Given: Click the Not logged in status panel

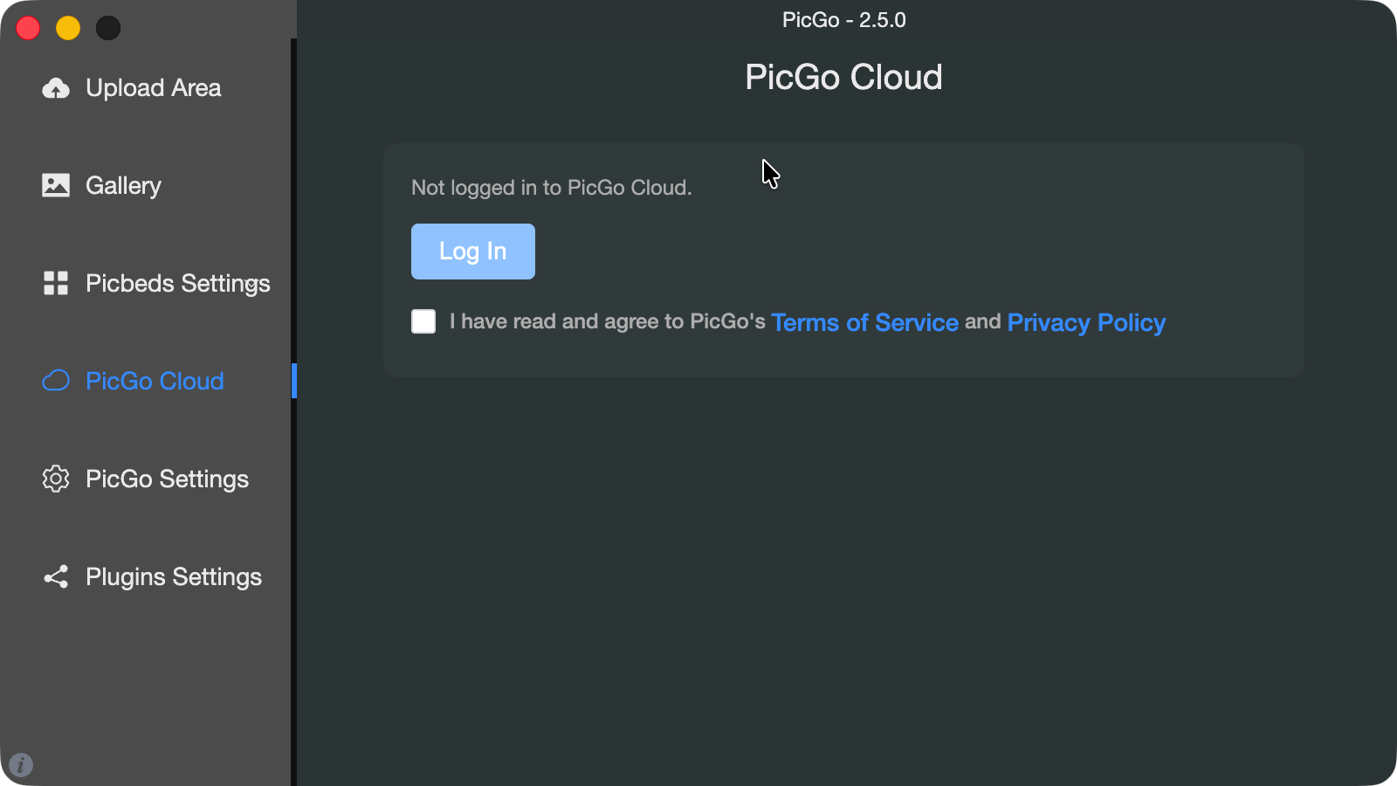Looking at the screenshot, I should click(843, 260).
